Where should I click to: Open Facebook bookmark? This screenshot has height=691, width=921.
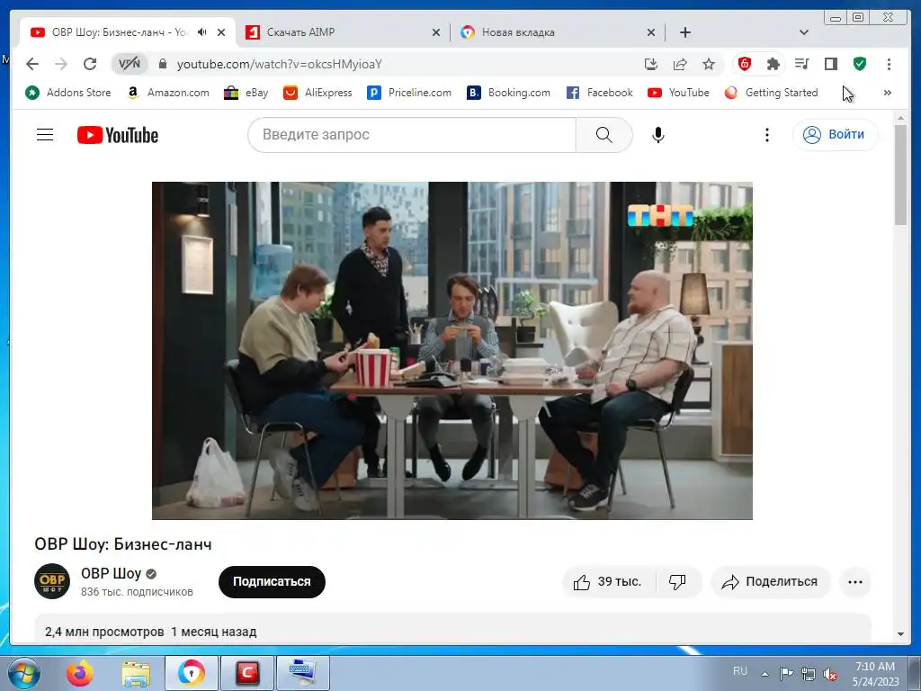[x=600, y=93]
